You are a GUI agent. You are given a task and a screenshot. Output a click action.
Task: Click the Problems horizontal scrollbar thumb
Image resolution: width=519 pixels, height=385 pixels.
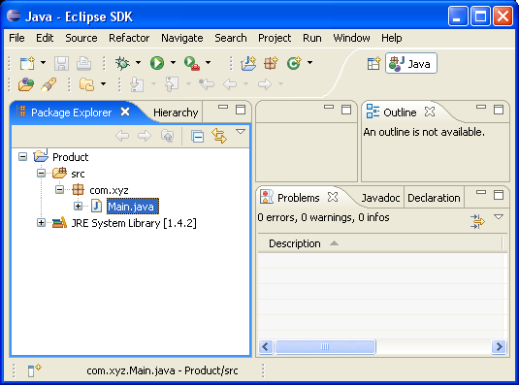click(x=325, y=346)
